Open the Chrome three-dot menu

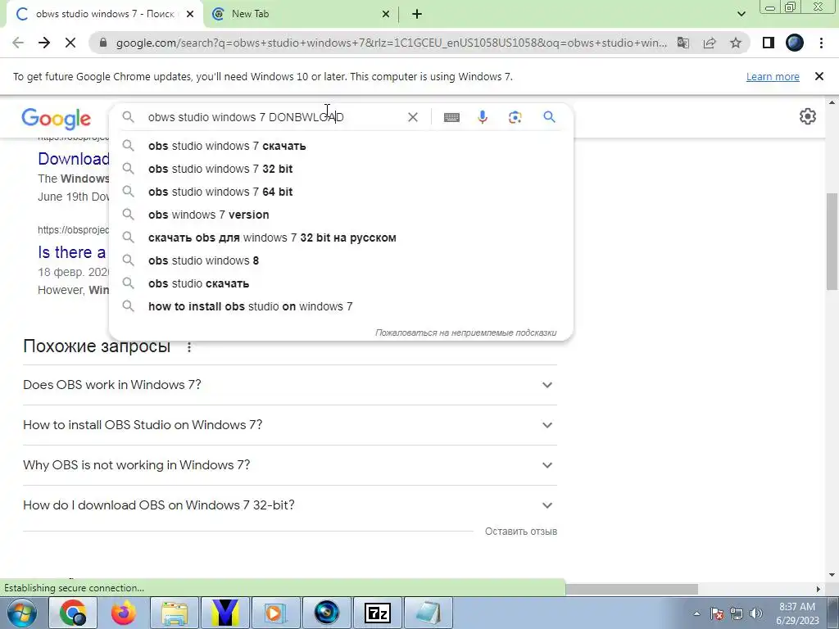click(821, 43)
